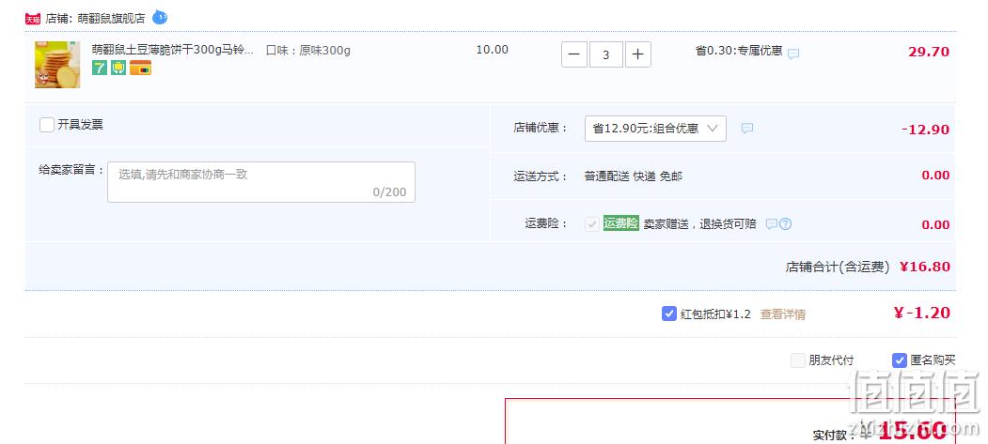Open the product title 萌翻鼠土豆薄脆饼干300g link
Image resolution: width=988 pixels, height=444 pixels.
click(x=173, y=50)
